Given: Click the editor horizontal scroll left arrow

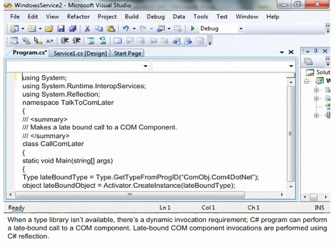Looking at the screenshot, I should click(10, 194).
